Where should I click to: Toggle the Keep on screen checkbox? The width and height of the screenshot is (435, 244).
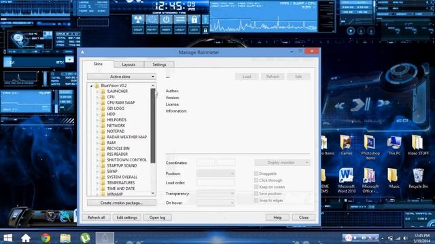(256, 187)
